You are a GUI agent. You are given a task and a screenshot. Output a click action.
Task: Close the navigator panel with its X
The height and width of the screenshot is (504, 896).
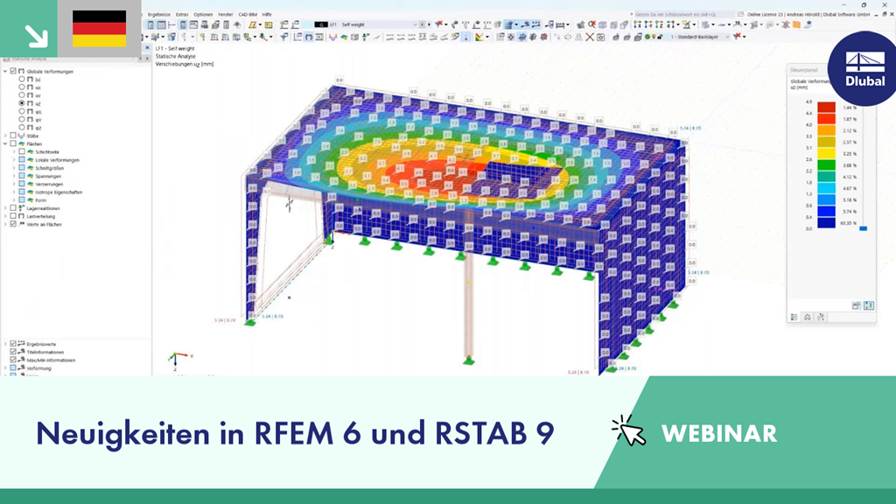(147, 48)
